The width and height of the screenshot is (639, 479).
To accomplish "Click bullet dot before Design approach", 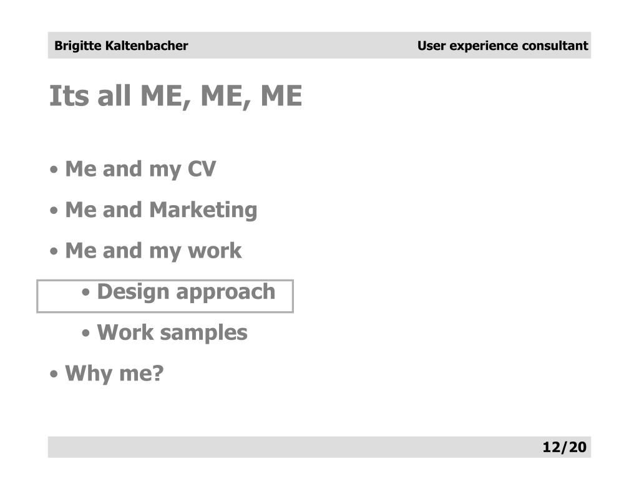I will pyautogui.click(x=85, y=292).
